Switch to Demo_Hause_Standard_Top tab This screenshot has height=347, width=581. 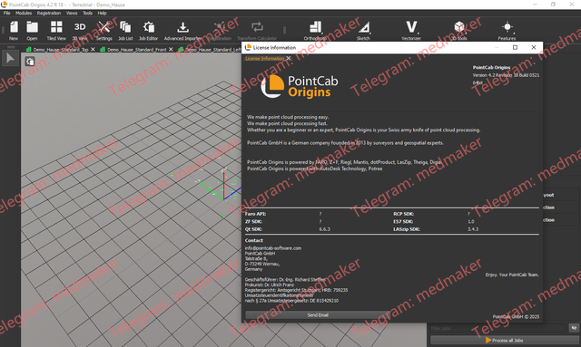pos(61,49)
